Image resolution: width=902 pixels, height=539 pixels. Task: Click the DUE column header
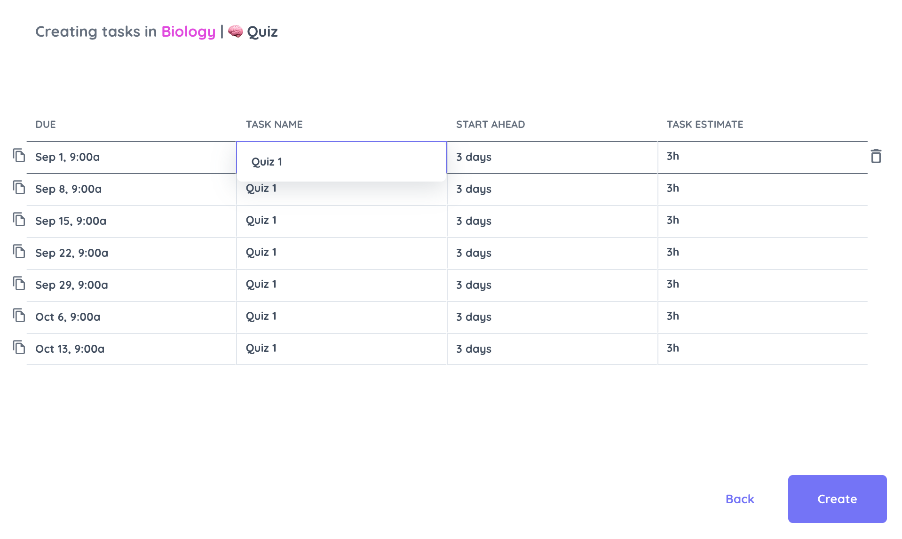tap(46, 124)
